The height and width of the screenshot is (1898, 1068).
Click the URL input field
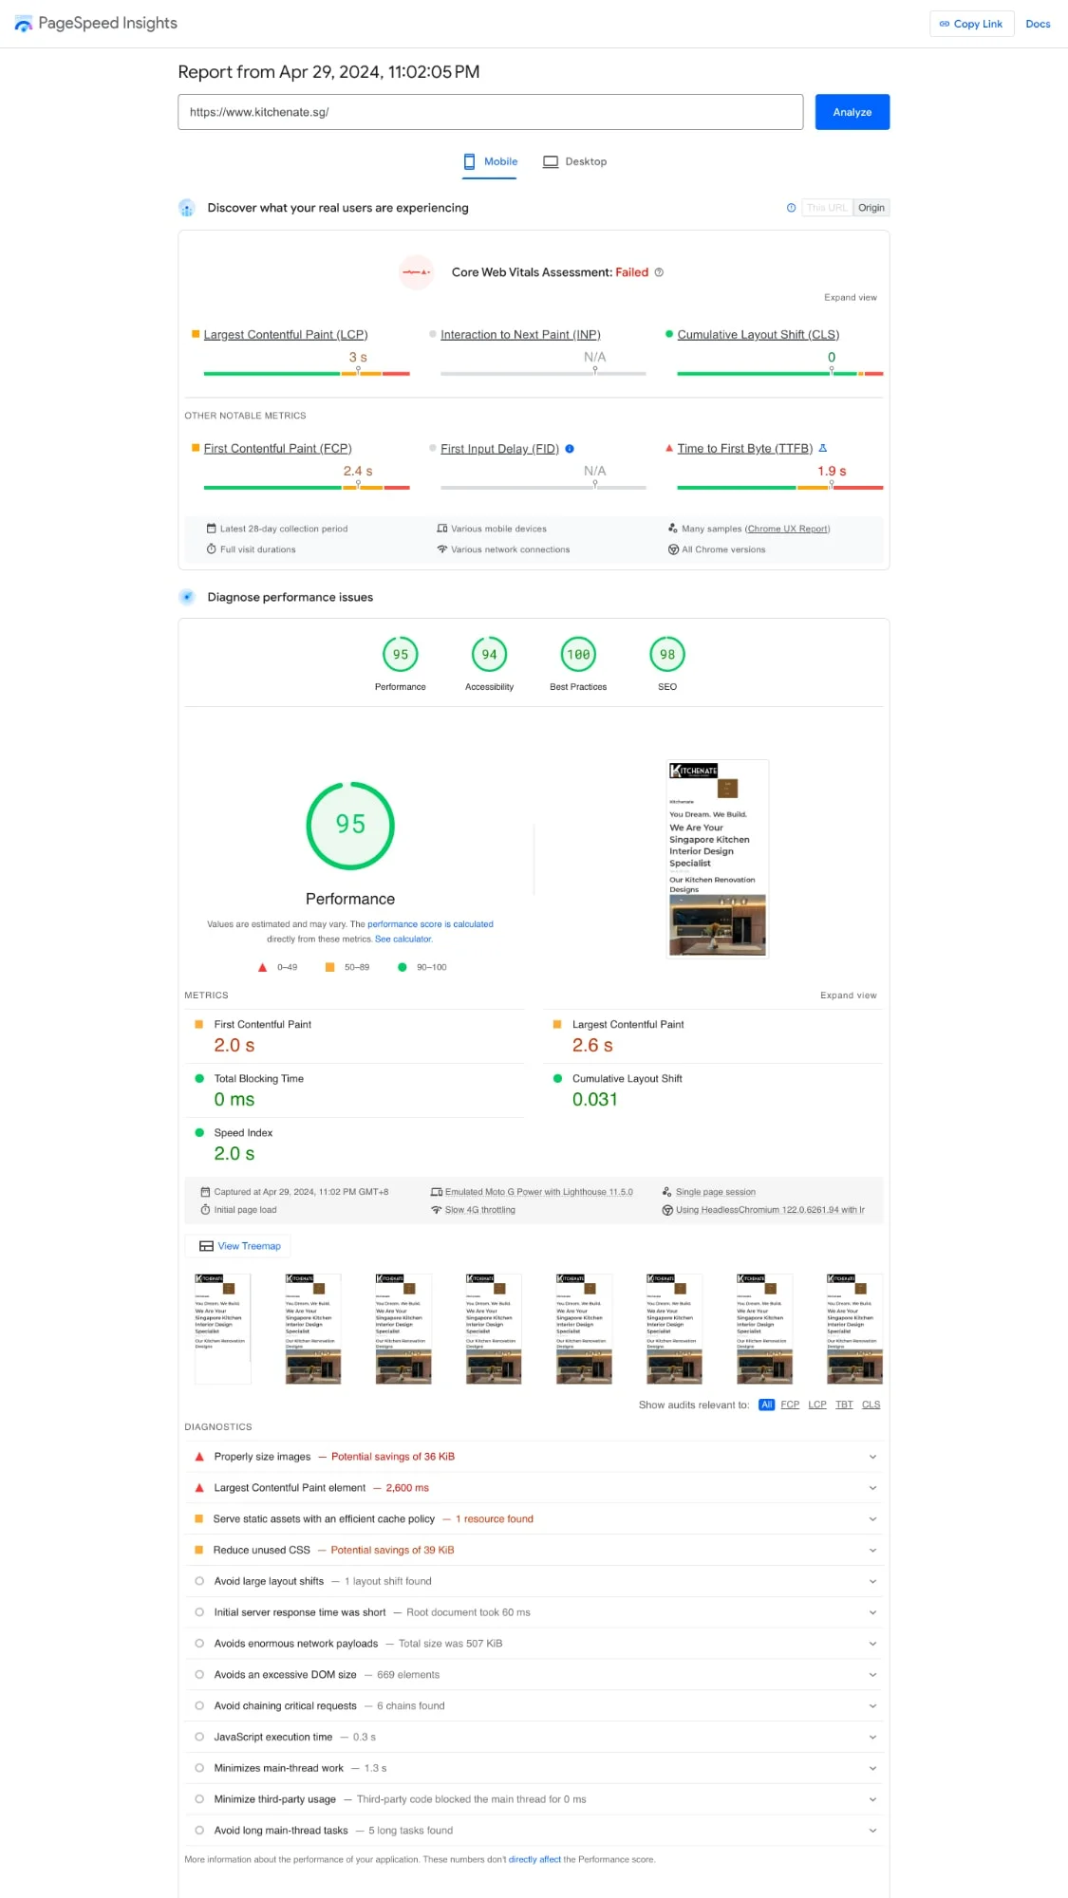(490, 112)
